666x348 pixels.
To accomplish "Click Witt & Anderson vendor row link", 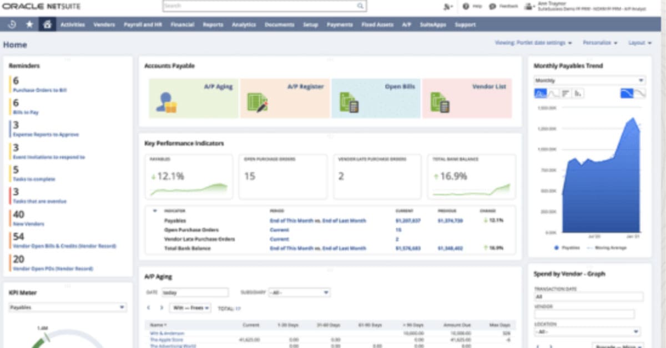I will (x=167, y=333).
